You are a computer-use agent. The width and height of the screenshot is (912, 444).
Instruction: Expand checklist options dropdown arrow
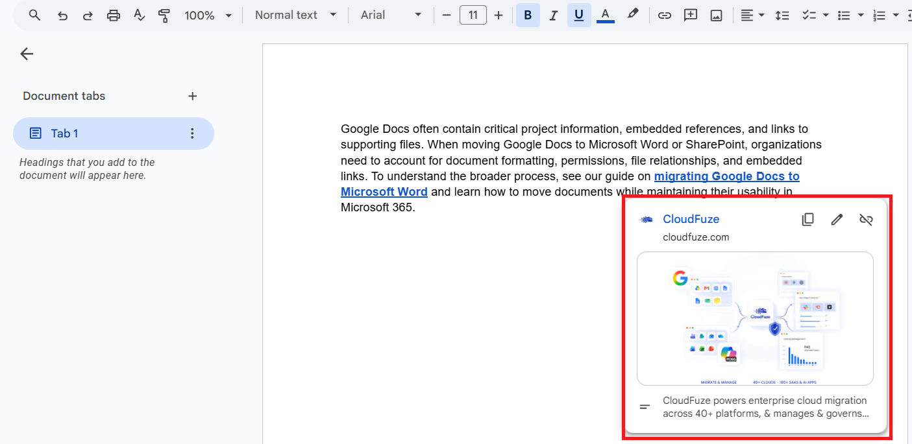click(826, 15)
